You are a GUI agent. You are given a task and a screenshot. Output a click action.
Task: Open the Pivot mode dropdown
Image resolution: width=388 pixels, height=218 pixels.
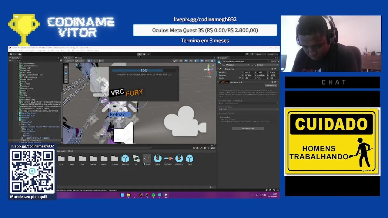tap(70, 61)
